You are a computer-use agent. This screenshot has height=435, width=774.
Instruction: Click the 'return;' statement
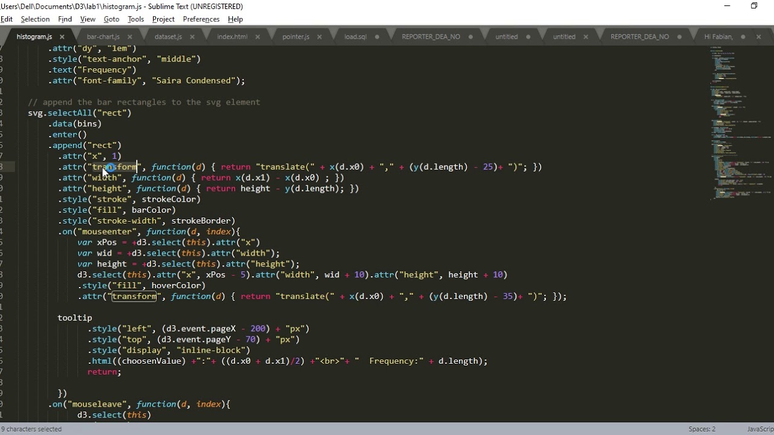point(104,372)
